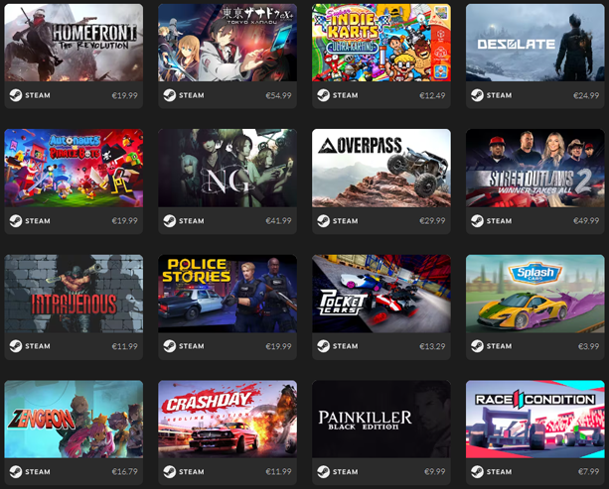The width and height of the screenshot is (609, 489).
Task: Click the Steam icon below Desolate
Action: pyautogui.click(x=477, y=95)
